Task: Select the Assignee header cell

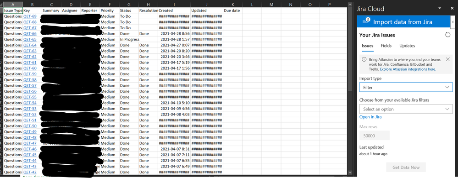Action: click(x=71, y=10)
